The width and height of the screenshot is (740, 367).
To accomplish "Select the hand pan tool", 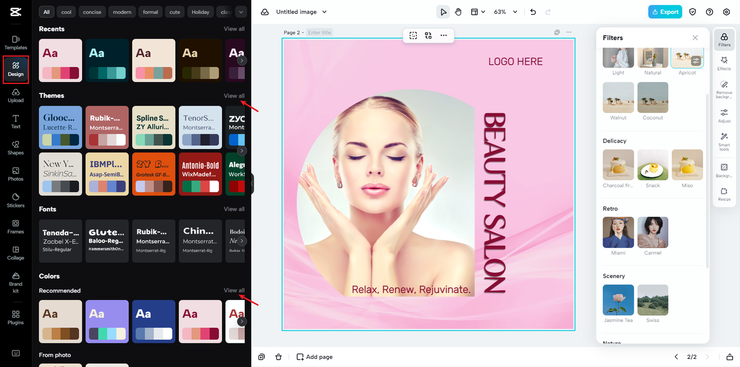I will pyautogui.click(x=458, y=12).
